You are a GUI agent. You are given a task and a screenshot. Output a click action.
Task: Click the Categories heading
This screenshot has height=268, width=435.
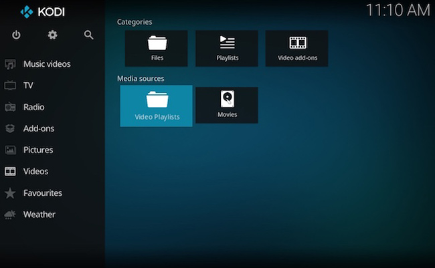(135, 22)
